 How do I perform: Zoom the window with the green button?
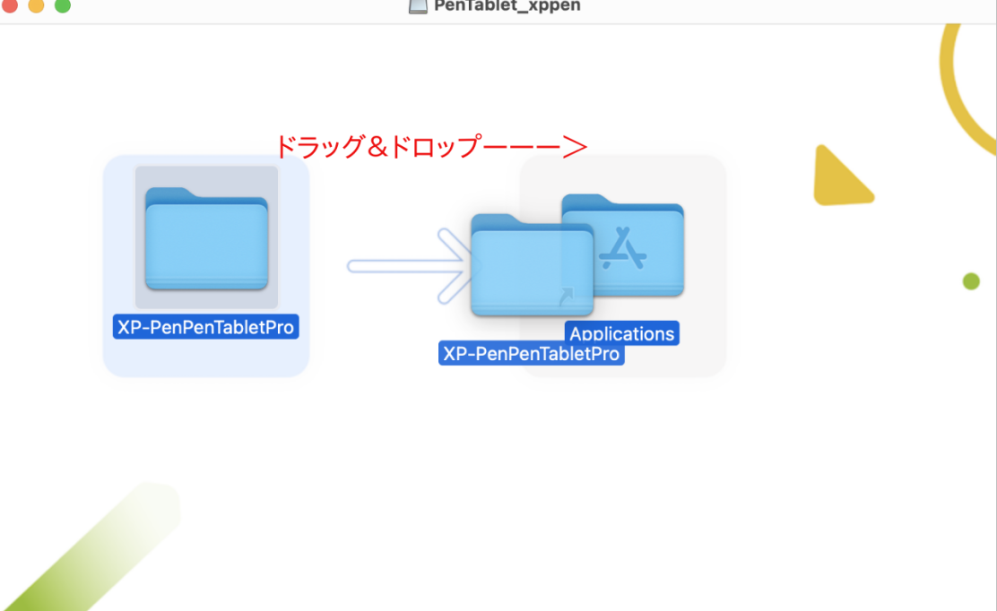[x=63, y=5]
